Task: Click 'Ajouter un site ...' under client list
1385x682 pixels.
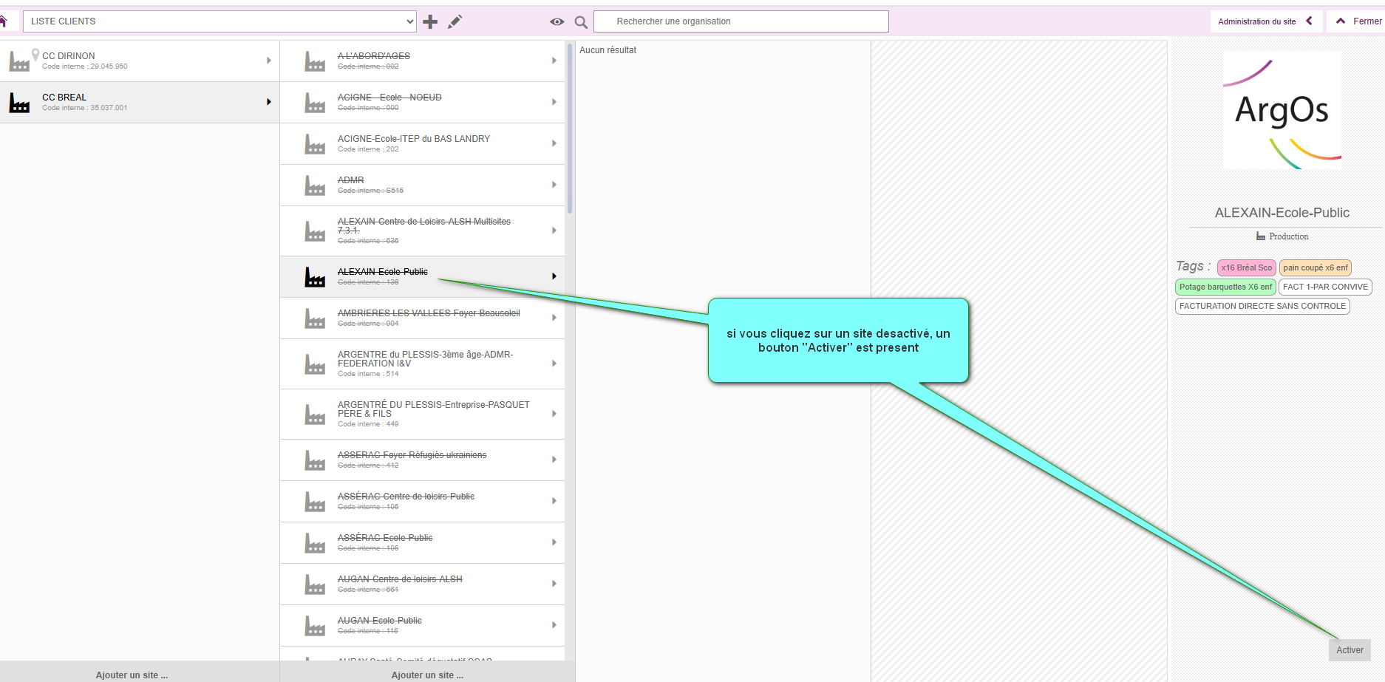Action: (427, 675)
